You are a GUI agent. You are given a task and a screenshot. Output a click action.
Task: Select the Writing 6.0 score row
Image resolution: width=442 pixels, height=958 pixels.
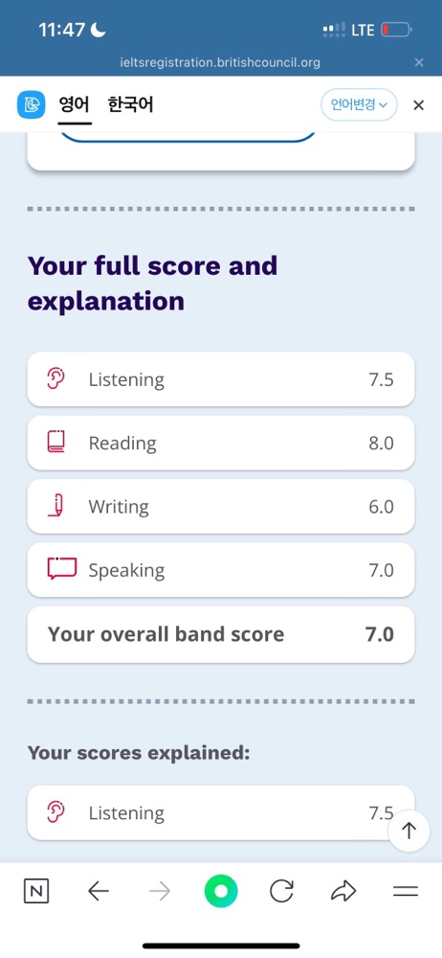(x=221, y=507)
